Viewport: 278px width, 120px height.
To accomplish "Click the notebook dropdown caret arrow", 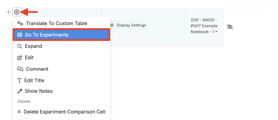I will [216, 32].
